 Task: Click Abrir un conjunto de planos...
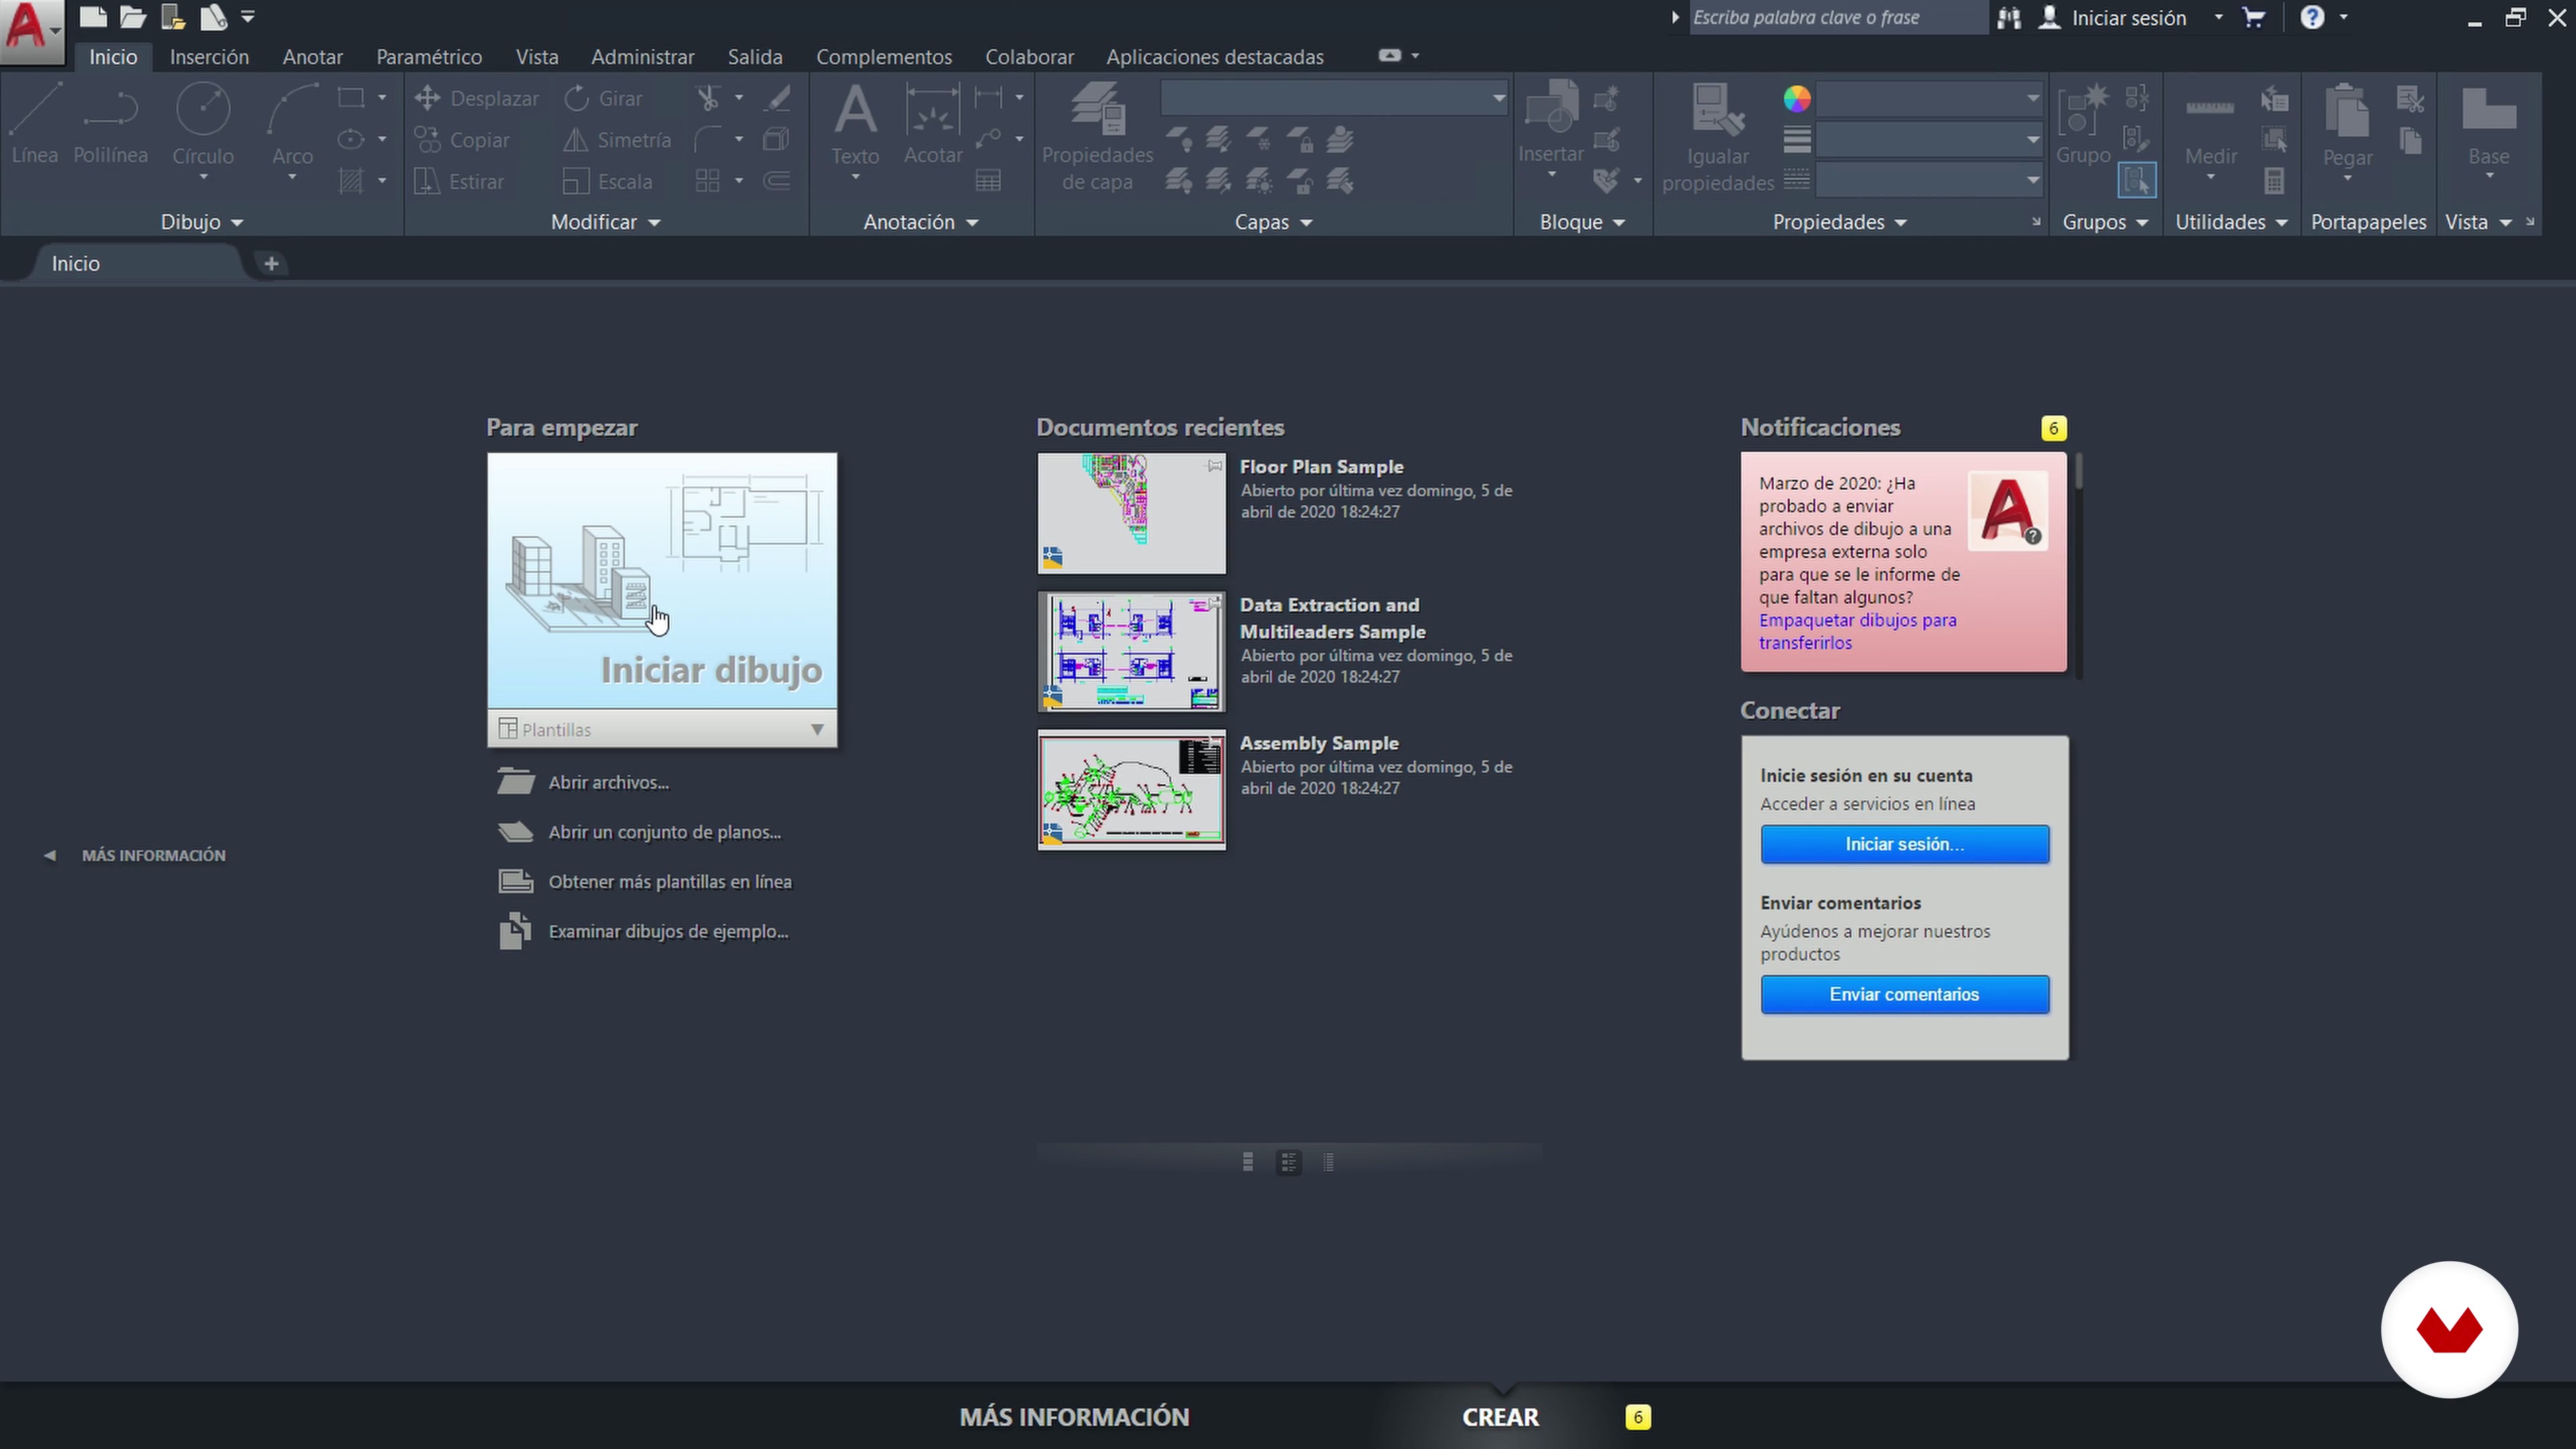[664, 832]
